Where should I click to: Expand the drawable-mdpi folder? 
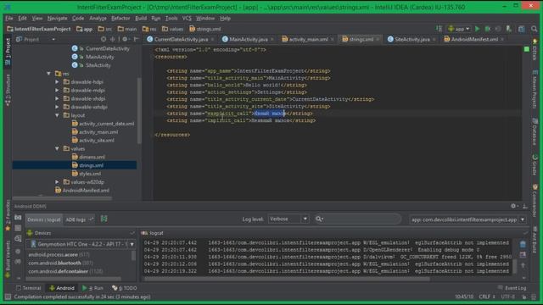pos(57,91)
